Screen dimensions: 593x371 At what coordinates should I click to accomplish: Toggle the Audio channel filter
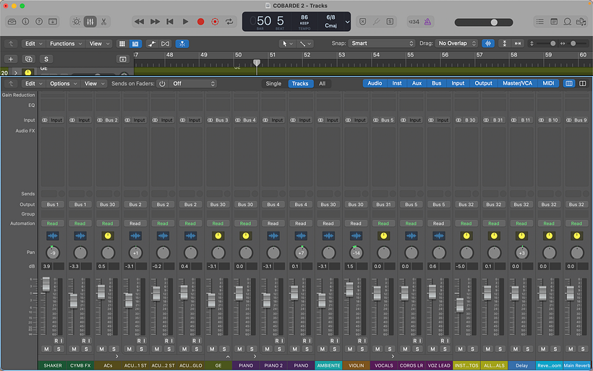coord(375,83)
